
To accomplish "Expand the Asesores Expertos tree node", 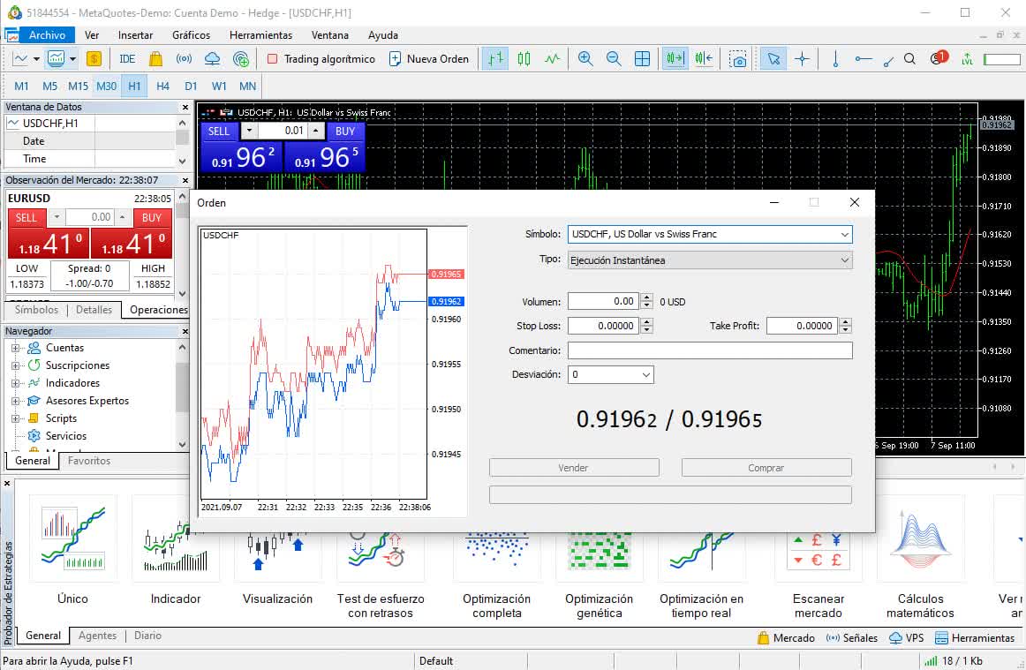I will [x=15, y=401].
